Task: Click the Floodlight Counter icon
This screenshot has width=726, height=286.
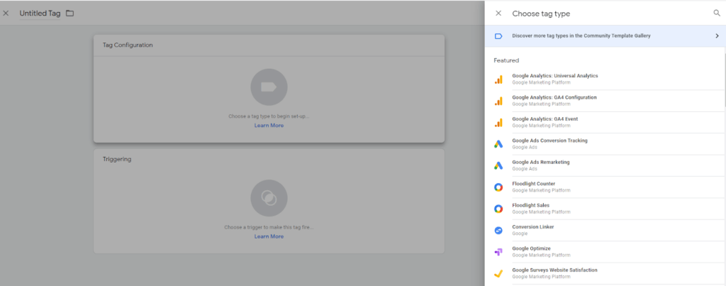Action: point(498,187)
